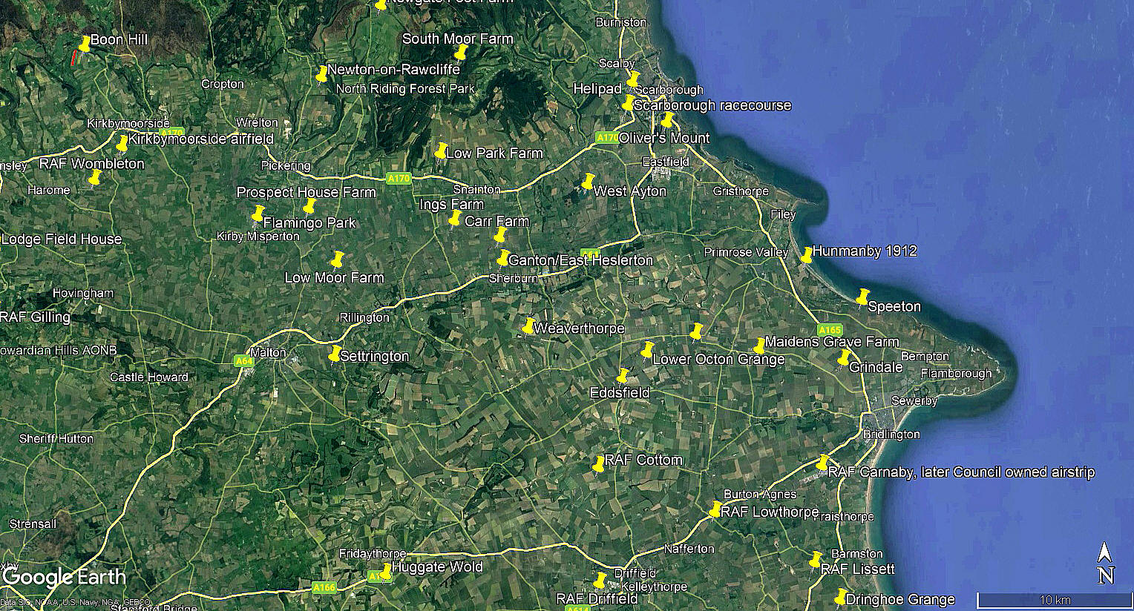Click the Carr Farm label
Screen dimensions: 1134x611
pos(496,221)
